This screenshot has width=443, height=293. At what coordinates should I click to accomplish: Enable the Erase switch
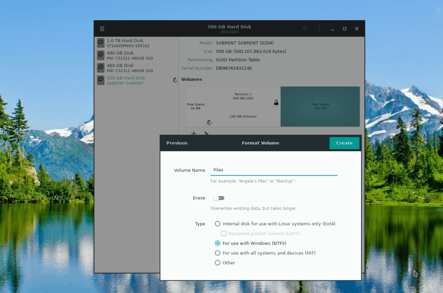[x=219, y=198]
